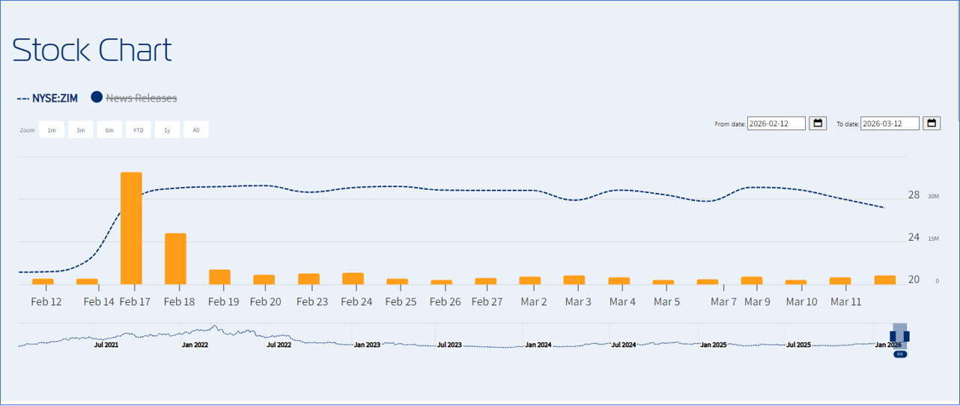Switch zoom to 1y
The height and width of the screenshot is (406, 960).
pos(167,130)
